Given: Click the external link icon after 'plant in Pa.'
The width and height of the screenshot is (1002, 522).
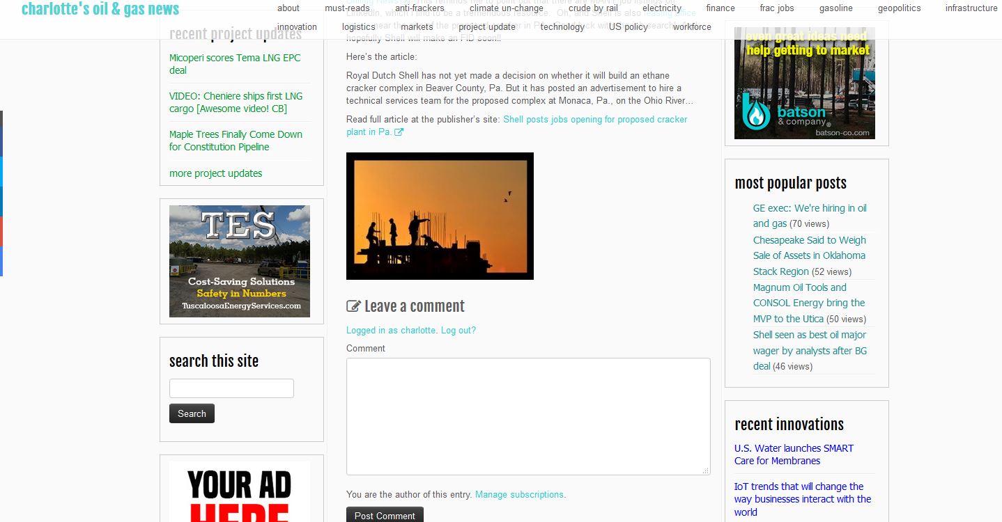Looking at the screenshot, I should (x=399, y=132).
